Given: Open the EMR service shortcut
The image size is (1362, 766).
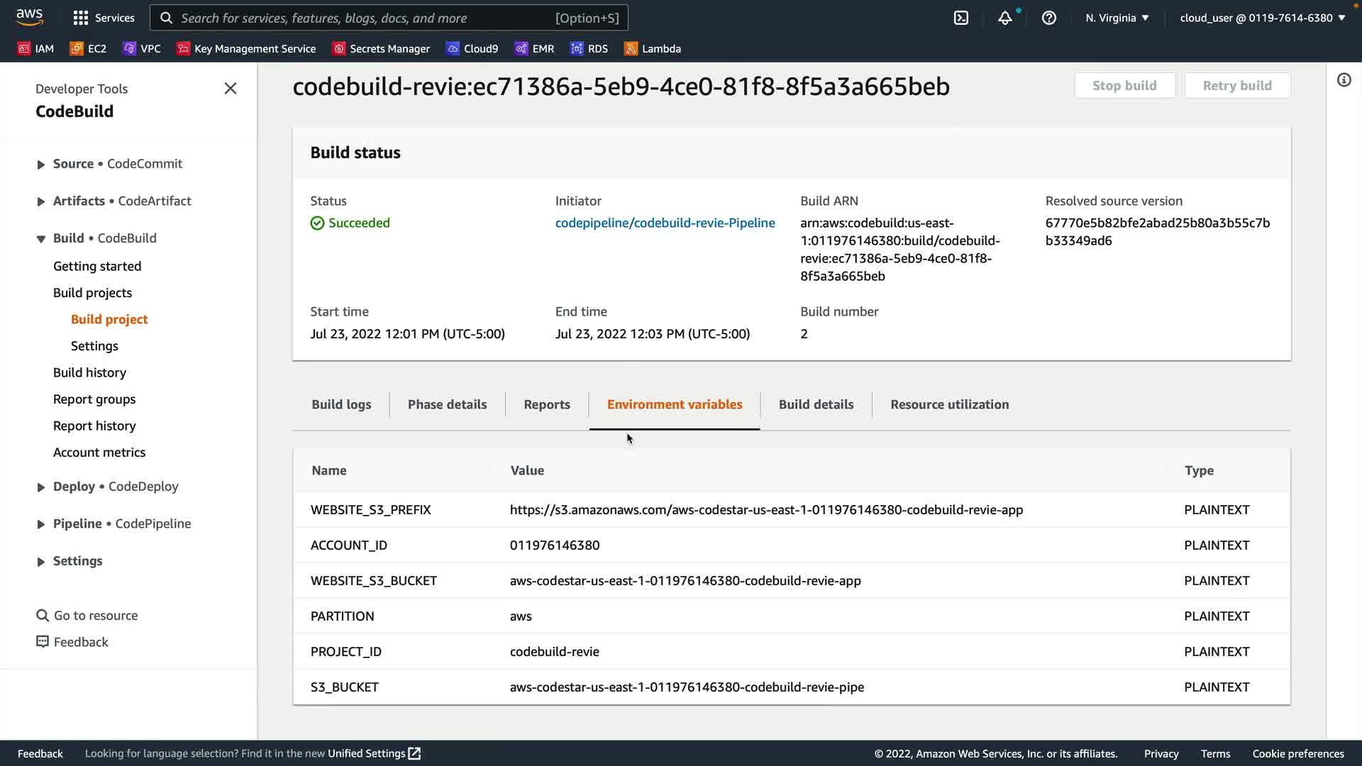Looking at the screenshot, I should pos(534,48).
